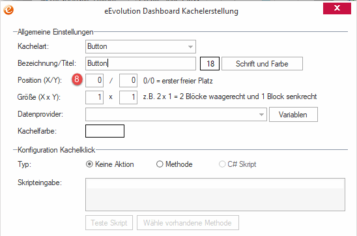357x236 pixels.
Task: Click the Variablen button
Action: [x=293, y=115]
